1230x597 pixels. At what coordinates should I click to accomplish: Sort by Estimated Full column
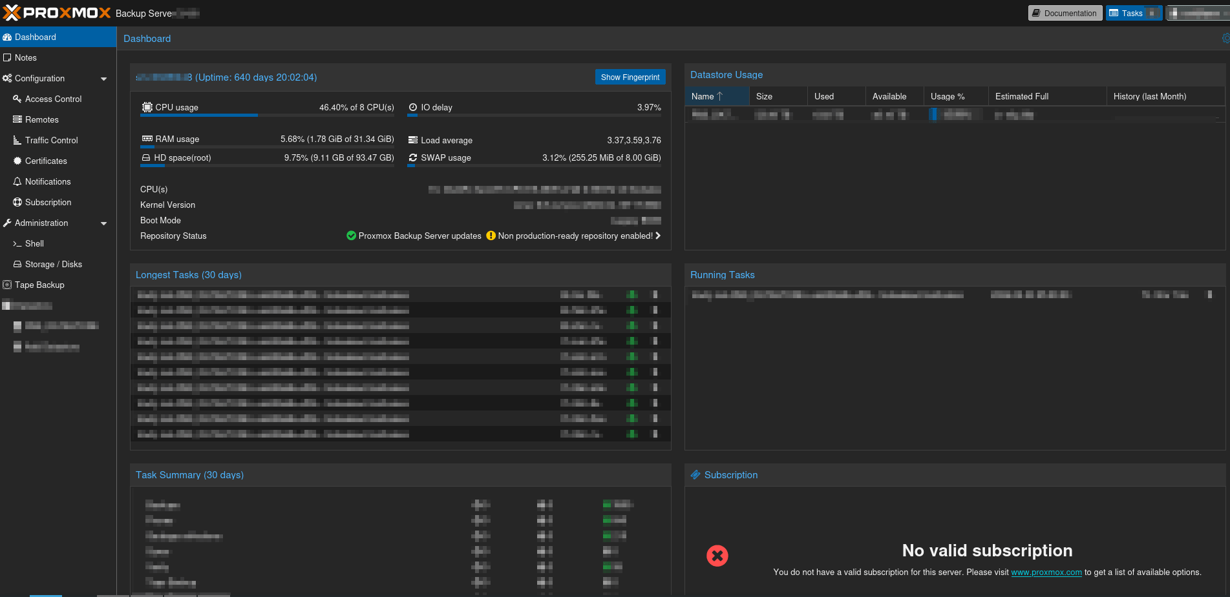[1047, 96]
